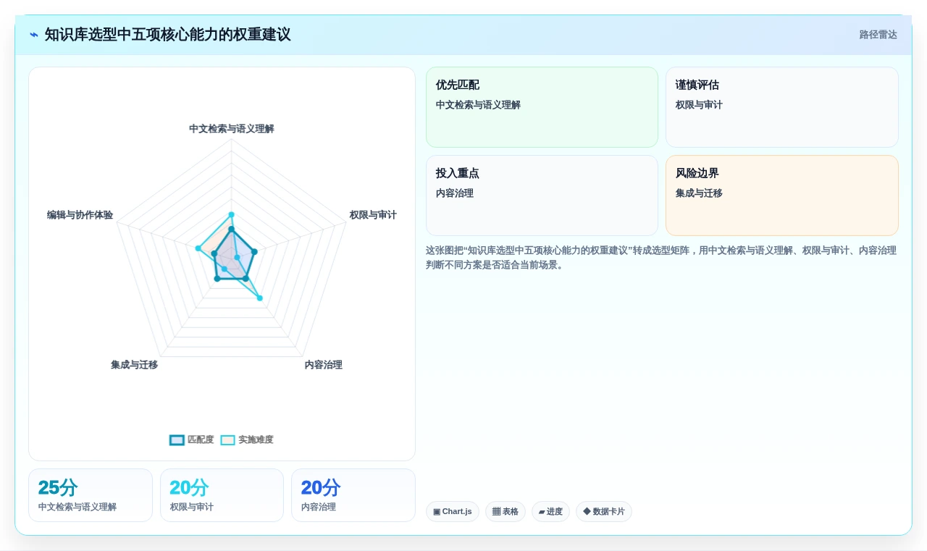Image resolution: width=927 pixels, height=551 pixels.
Task: Click 匹配度 data point on 权限与审计 axis
Action: click(x=253, y=252)
